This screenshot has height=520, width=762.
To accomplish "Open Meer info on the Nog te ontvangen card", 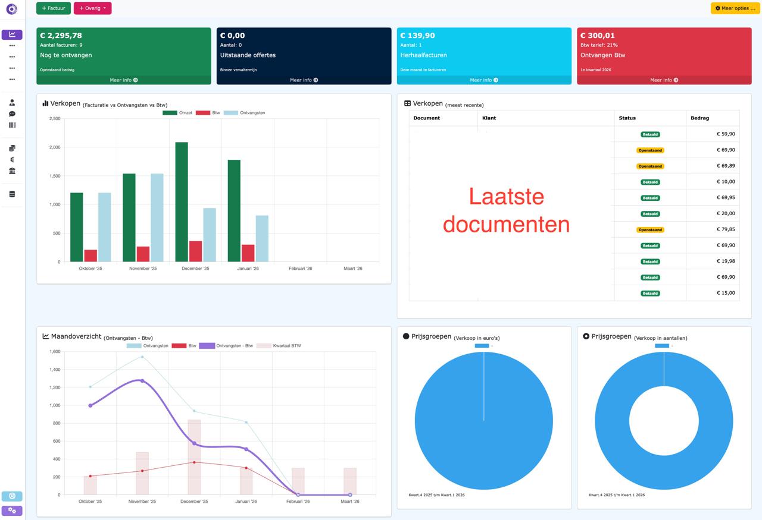I will pyautogui.click(x=123, y=80).
